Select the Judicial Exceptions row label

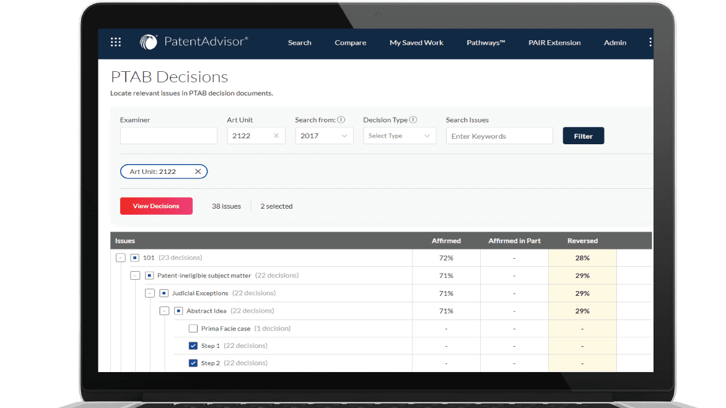pyautogui.click(x=200, y=293)
